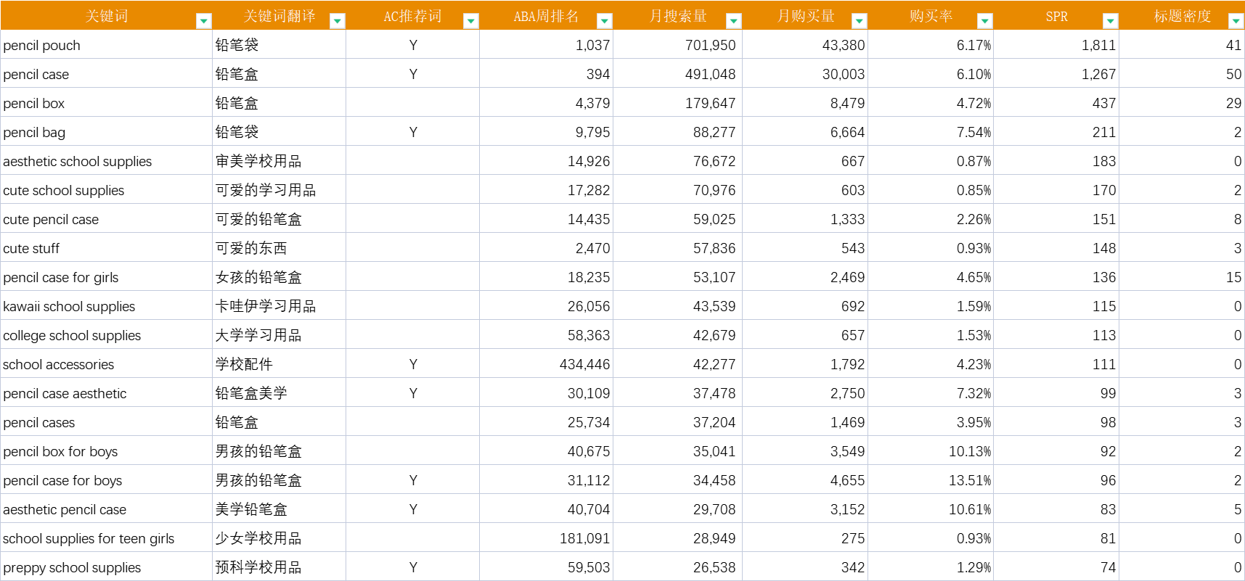
Task: Click the purchase rate 10.13% cell
Action: 931,451
